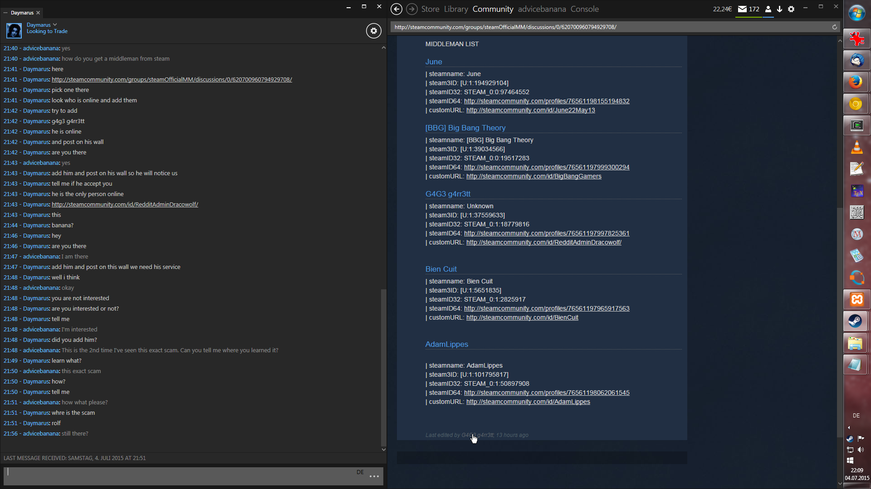Reload page with refresh icon
The height and width of the screenshot is (489, 871).
coord(834,27)
